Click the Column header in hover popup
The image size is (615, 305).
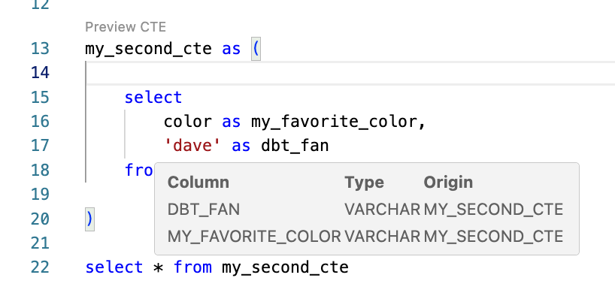(198, 183)
